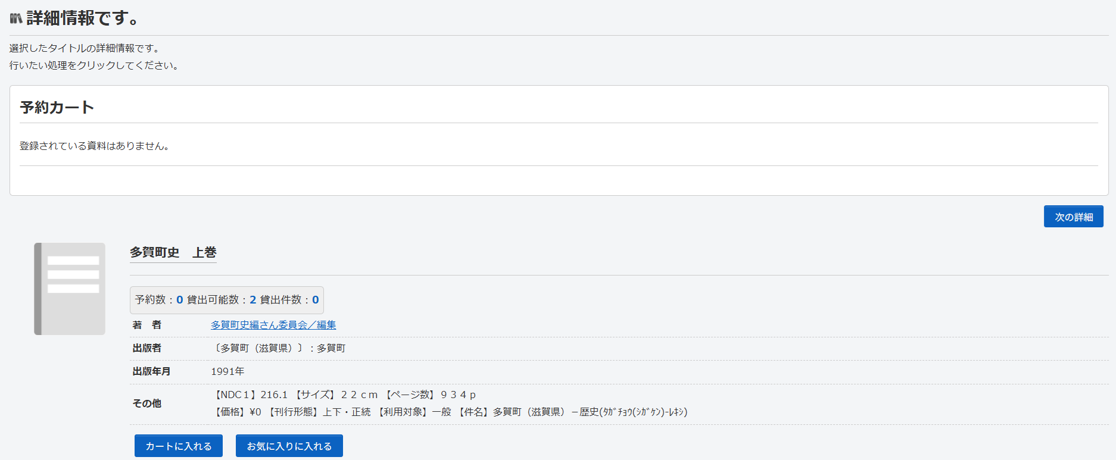Click the NDC1 216.1 classification text

click(251, 395)
